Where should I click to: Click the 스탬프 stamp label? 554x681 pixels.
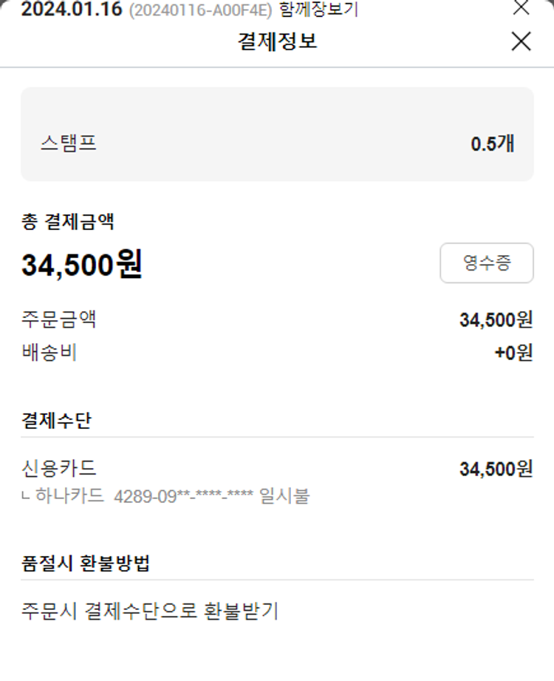(69, 143)
